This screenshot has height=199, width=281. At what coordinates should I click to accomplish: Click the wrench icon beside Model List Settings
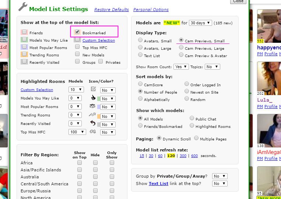pos(22,7)
